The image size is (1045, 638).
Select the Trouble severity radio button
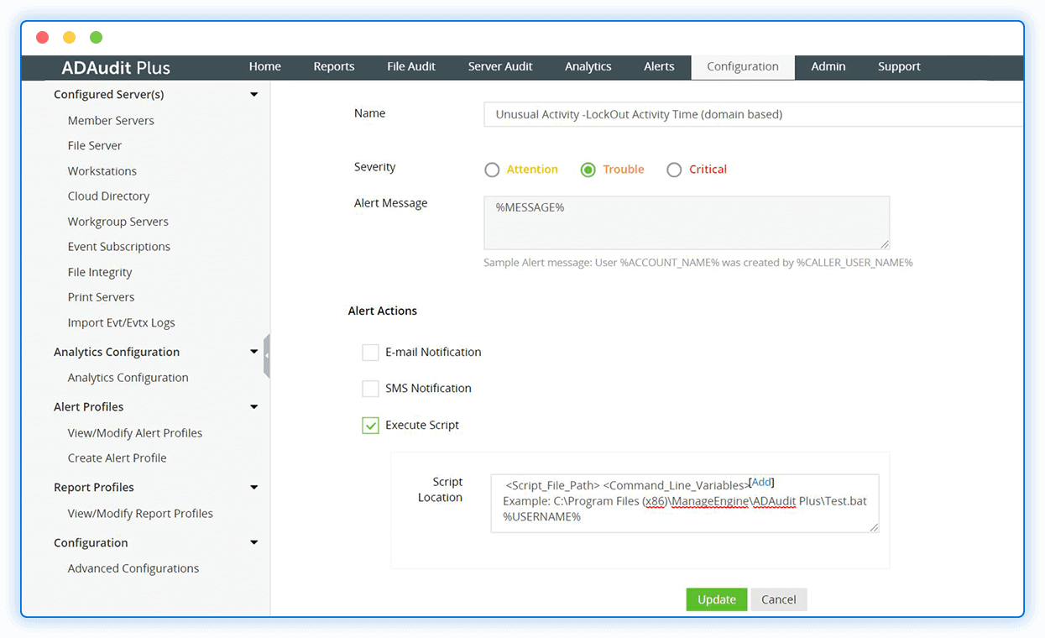[x=588, y=170]
